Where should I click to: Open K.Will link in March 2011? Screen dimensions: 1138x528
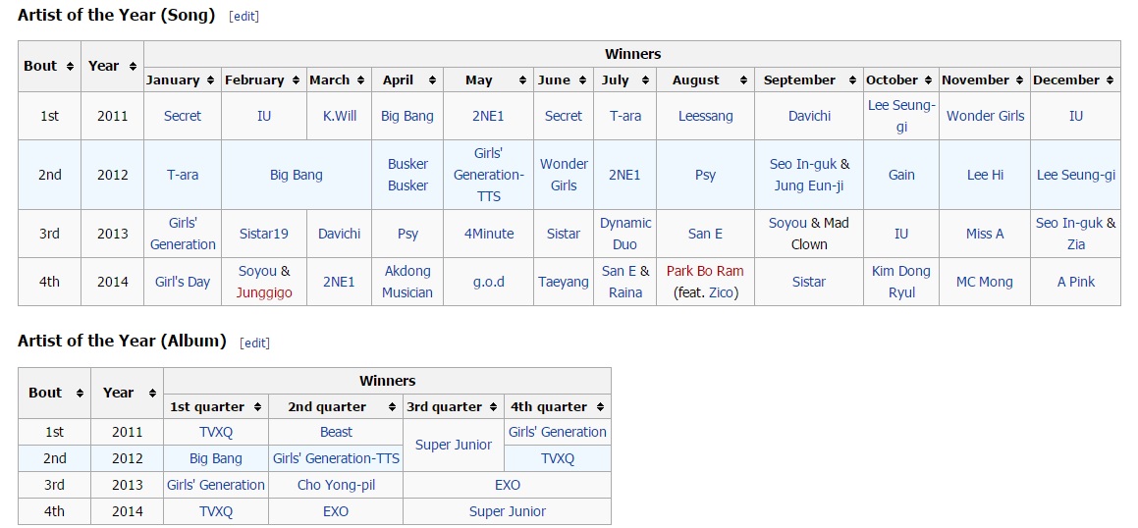pyautogui.click(x=340, y=116)
